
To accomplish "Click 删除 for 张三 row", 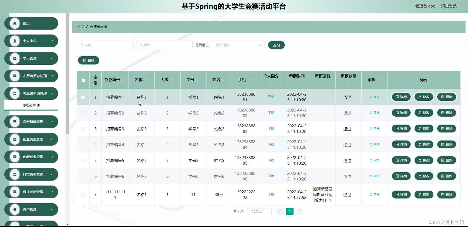I will tap(447, 195).
